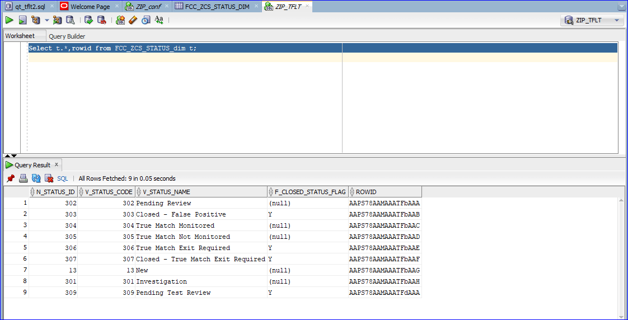
Task: Click the SQL link in result toolbar
Action: tap(63, 178)
